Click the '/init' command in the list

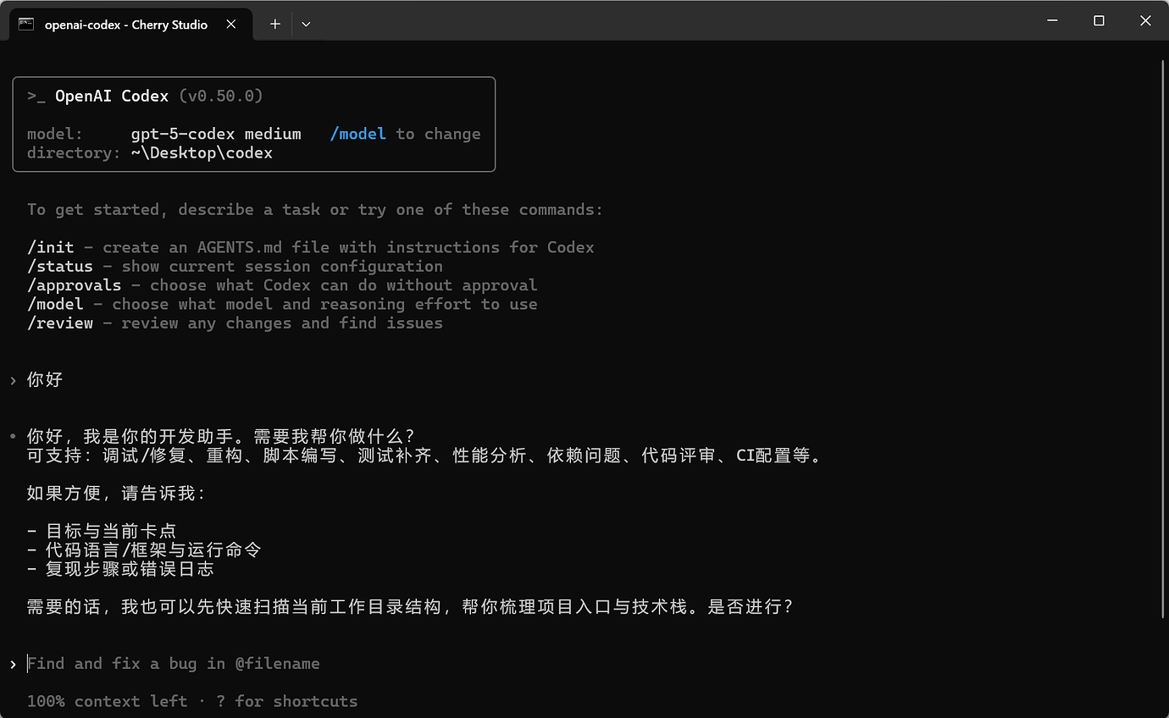point(51,247)
